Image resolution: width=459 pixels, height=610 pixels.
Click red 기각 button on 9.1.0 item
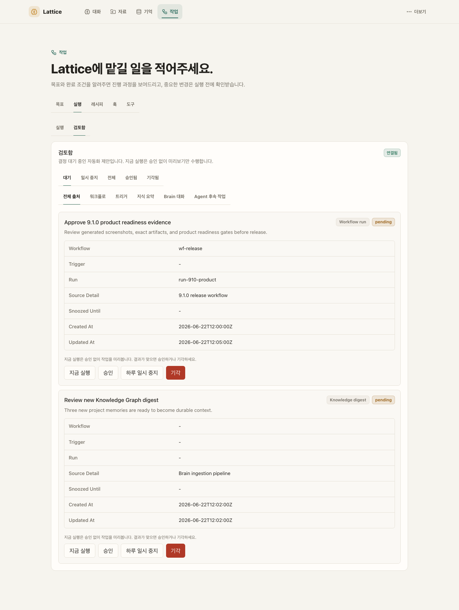click(176, 373)
